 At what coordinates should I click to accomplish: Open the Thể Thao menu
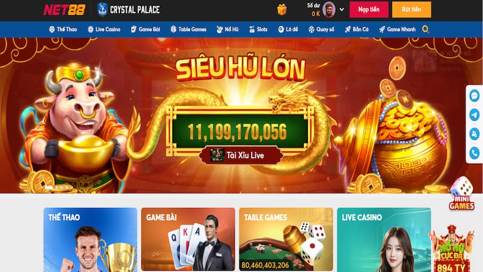click(63, 29)
